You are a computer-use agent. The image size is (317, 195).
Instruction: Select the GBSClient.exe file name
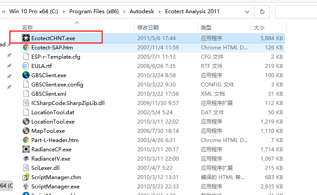[x=49, y=75]
